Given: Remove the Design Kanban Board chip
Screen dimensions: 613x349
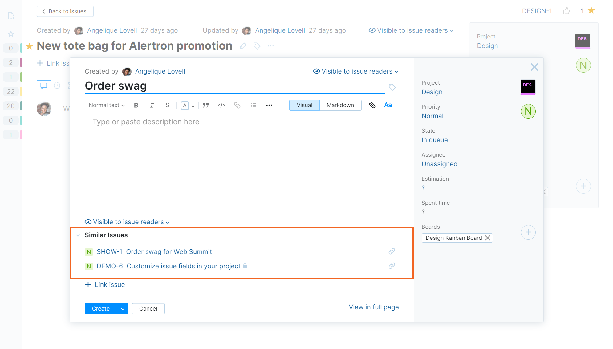Looking at the screenshot, I should 488,238.
